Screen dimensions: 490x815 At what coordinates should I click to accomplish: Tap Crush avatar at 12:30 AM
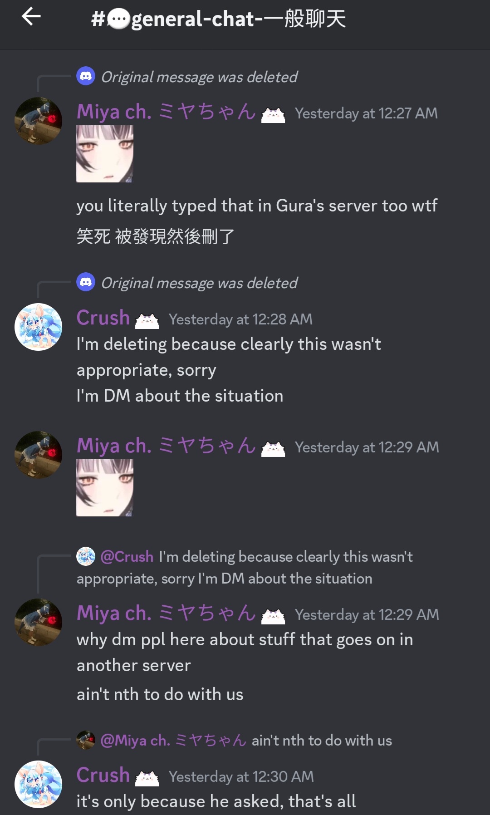point(39,784)
